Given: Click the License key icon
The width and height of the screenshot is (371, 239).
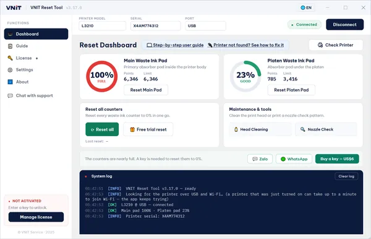Looking at the screenshot, I should pos(10,58).
